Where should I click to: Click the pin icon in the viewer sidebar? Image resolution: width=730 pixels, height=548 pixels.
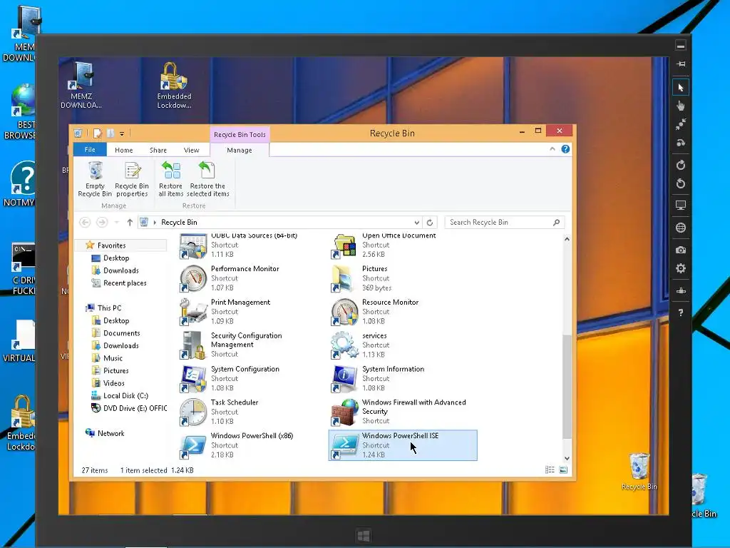pos(681,64)
